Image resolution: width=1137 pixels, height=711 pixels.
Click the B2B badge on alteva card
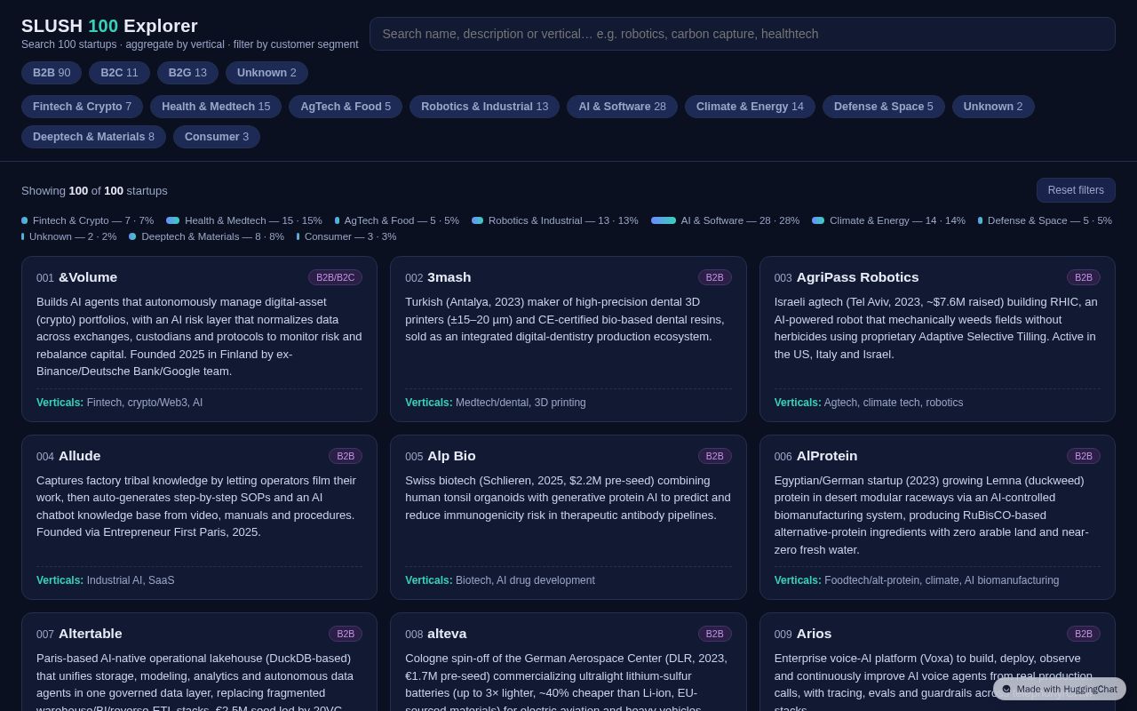point(714,634)
